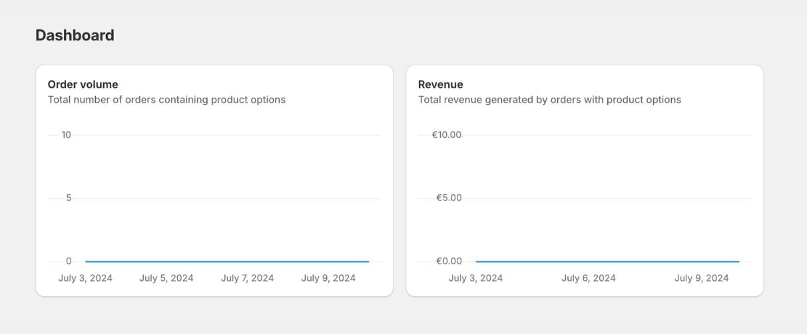Click the 0 label on Order volume axis
Screen dimensions: 807x334
pyautogui.click(x=68, y=261)
